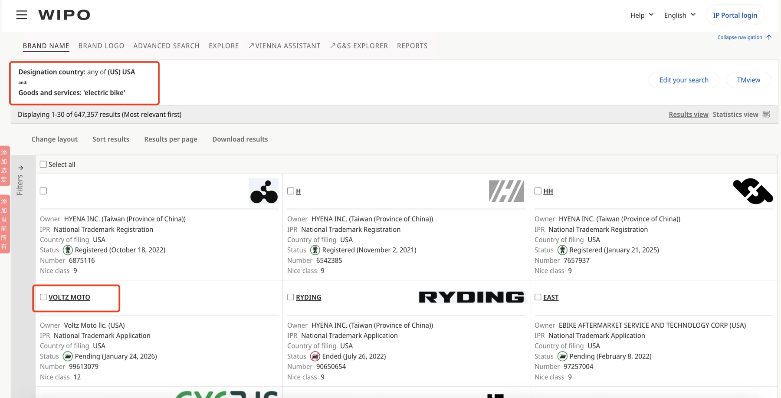
Task: Open the RYDING logo image
Action: [472, 297]
